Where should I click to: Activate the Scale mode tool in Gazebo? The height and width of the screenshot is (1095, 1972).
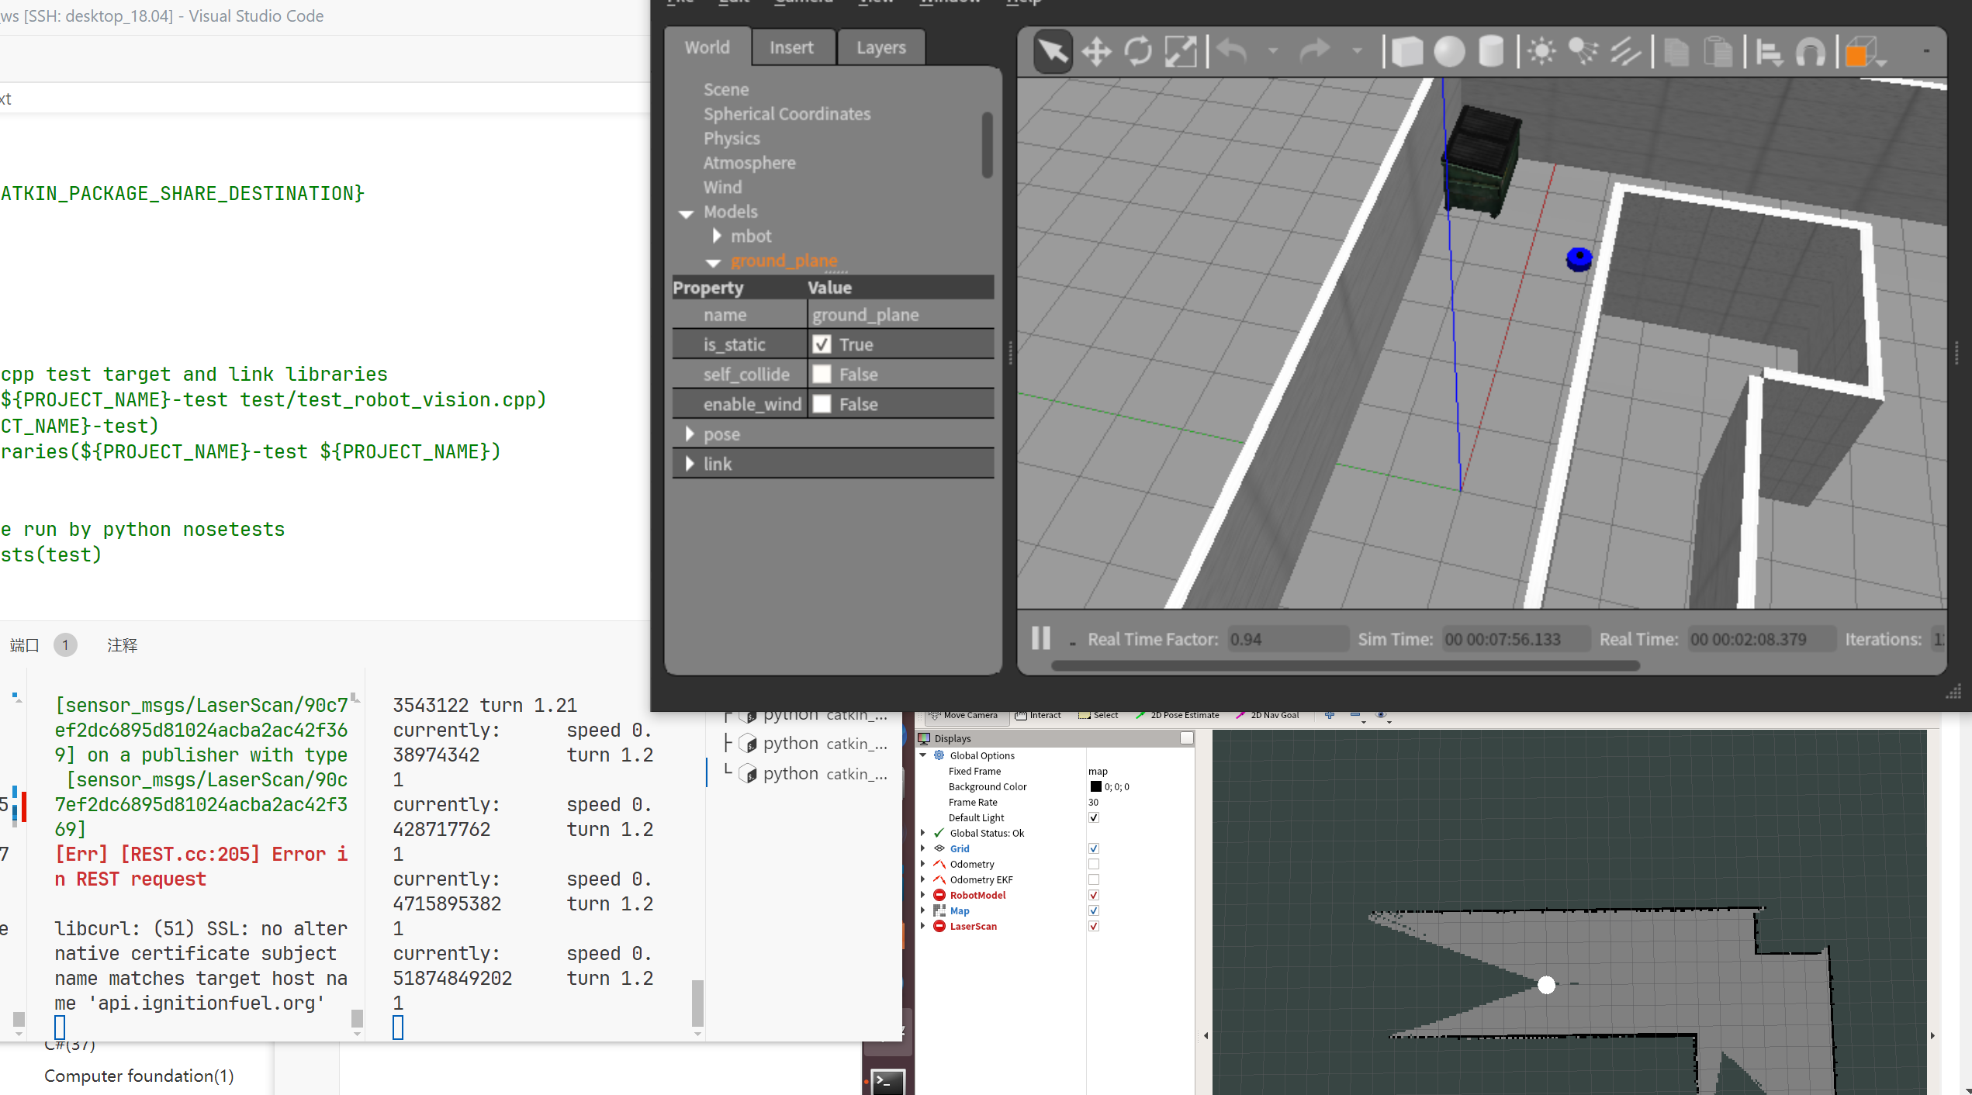(1180, 52)
